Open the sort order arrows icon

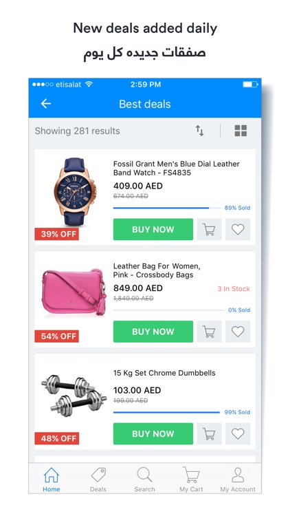(199, 131)
